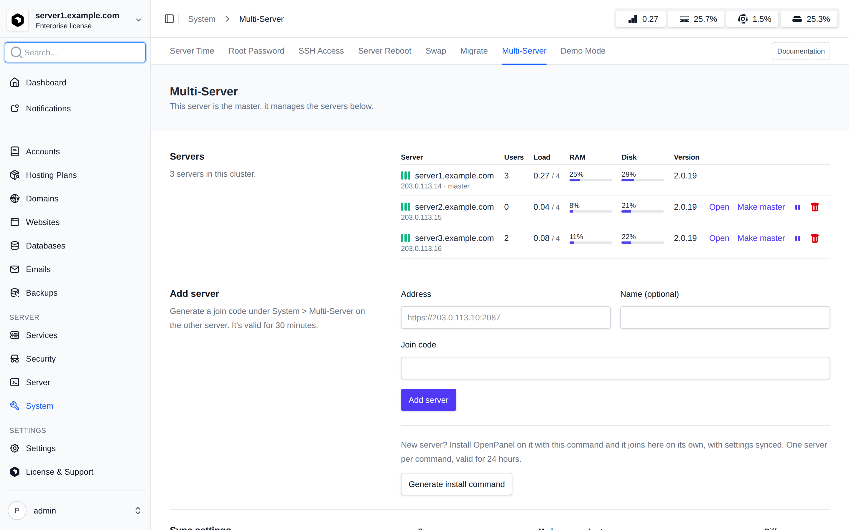Open Services in sidebar

click(75, 335)
